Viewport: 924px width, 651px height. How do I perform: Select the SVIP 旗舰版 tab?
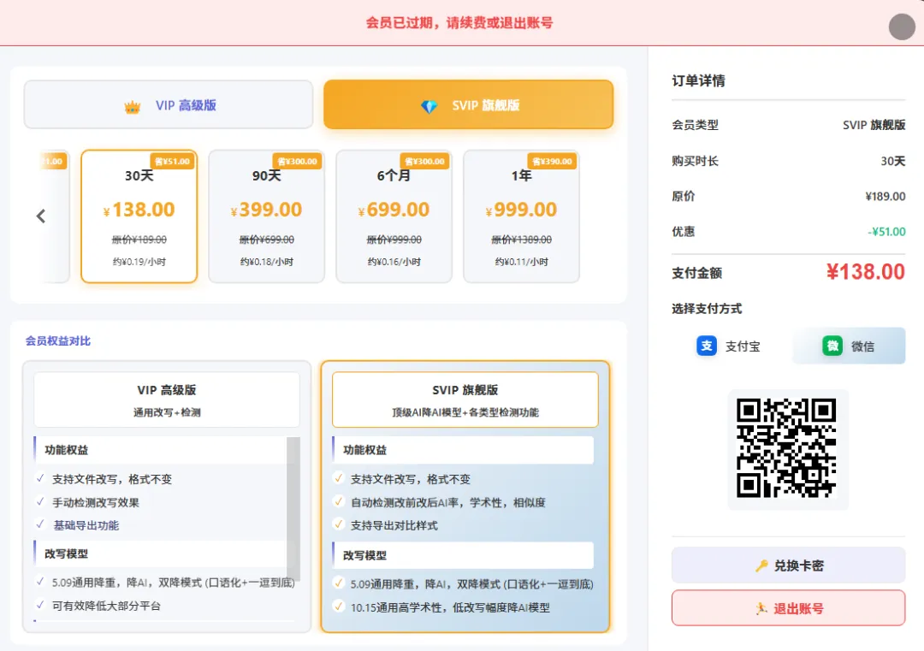coord(469,105)
